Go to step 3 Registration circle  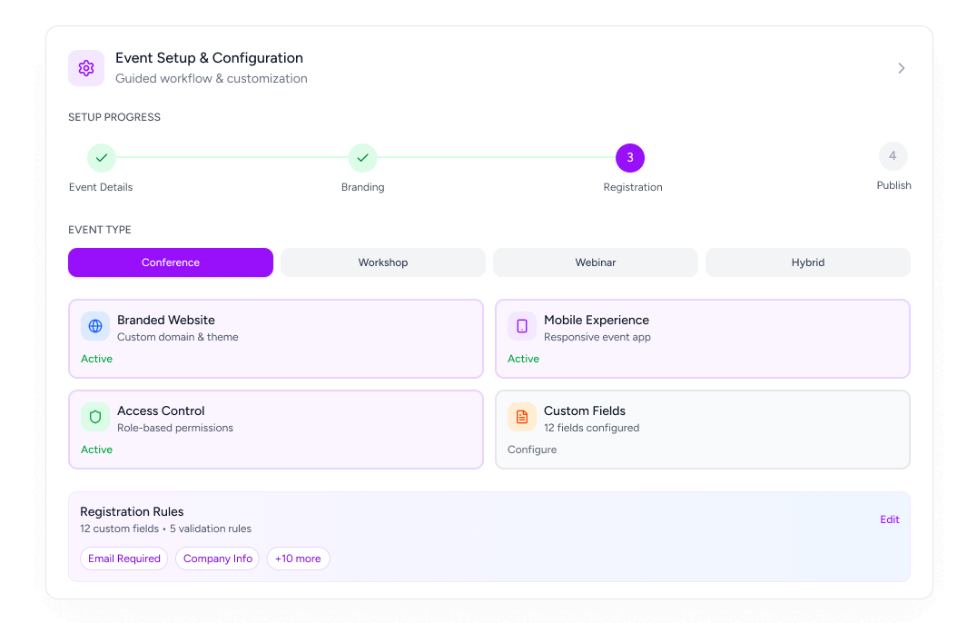pos(630,158)
